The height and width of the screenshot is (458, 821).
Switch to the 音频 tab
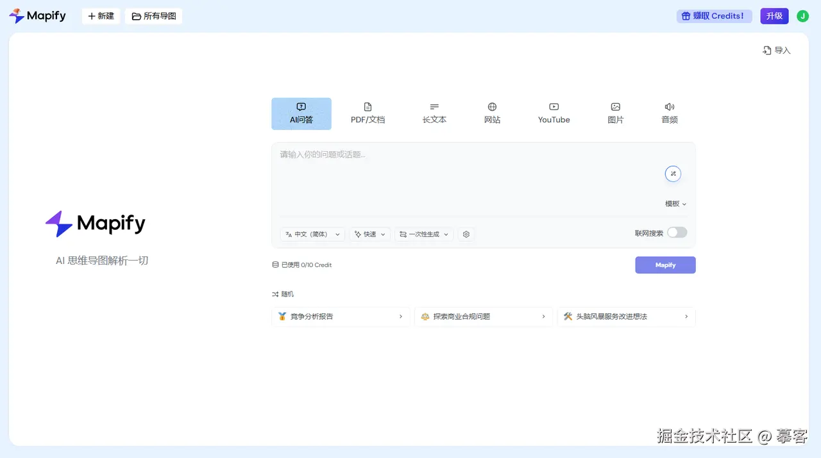coord(670,113)
